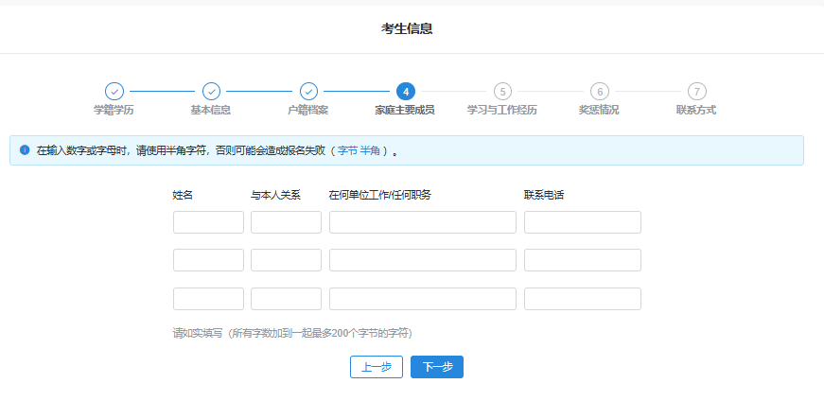824x401 pixels.
Task: Click the 请如实填写 hint text
Action: 292,333
